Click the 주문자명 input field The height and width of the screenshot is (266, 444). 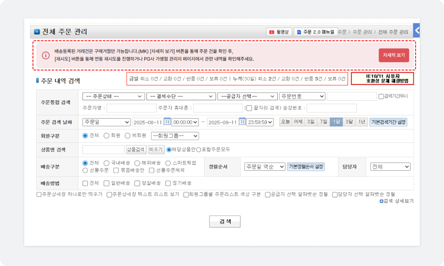(131, 108)
